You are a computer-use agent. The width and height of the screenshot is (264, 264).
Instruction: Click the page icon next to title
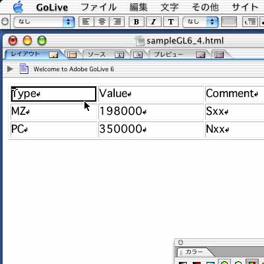24,69
